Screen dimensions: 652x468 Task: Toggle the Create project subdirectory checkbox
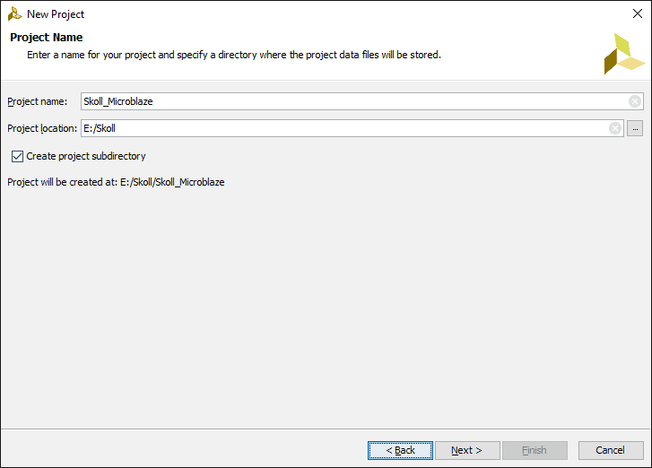18,156
